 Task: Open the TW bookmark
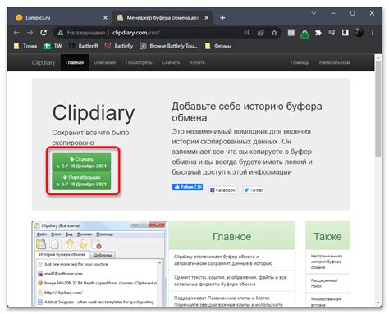53,46
